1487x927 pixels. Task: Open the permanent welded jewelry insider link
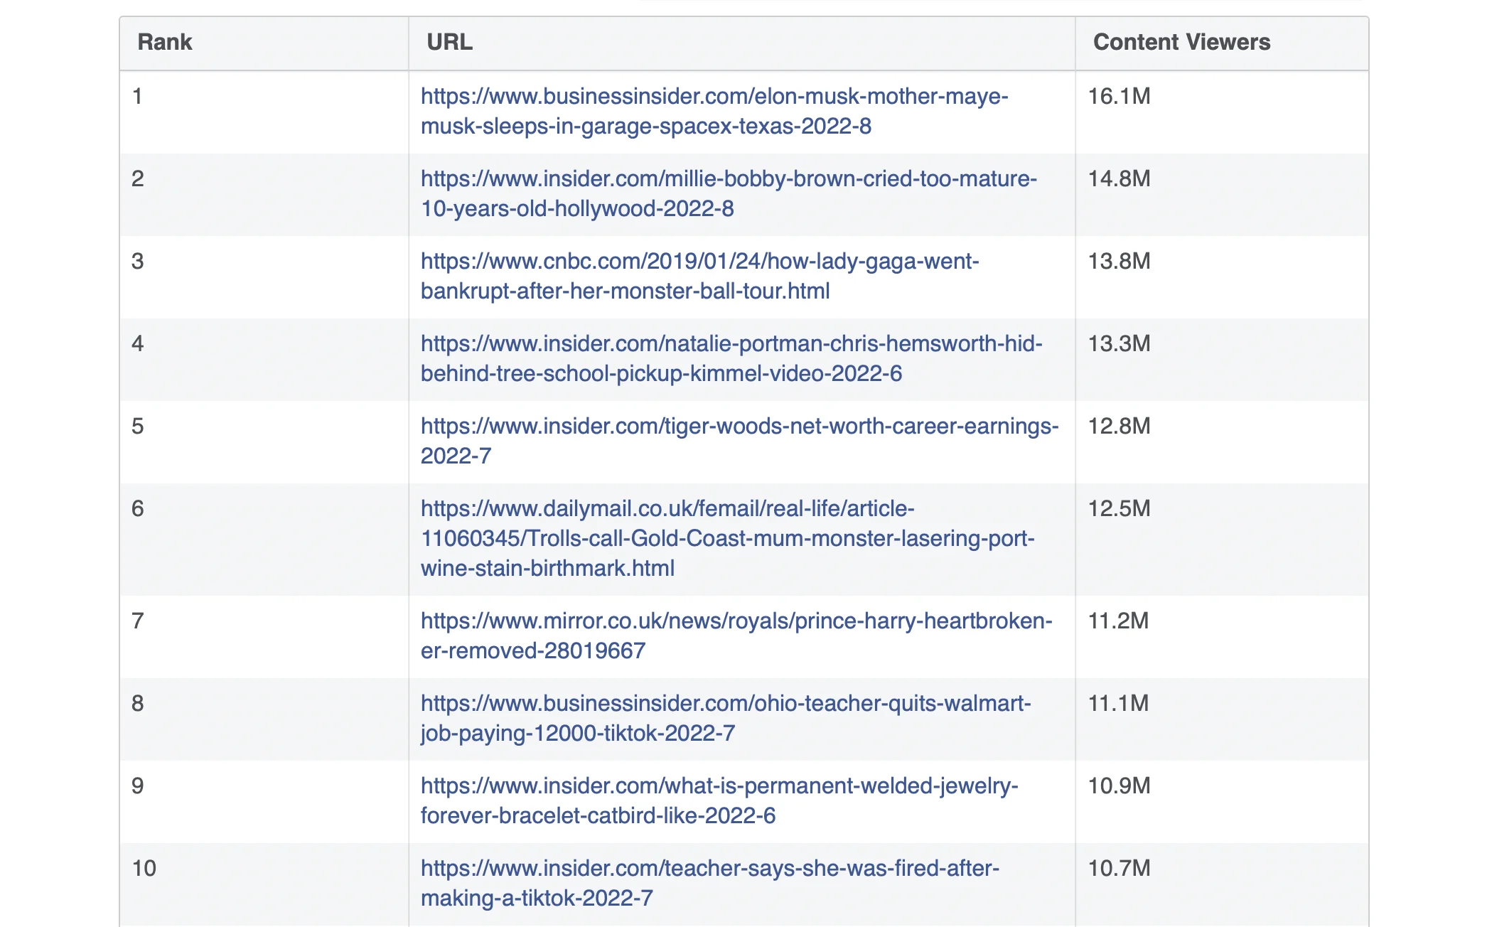pos(719,800)
